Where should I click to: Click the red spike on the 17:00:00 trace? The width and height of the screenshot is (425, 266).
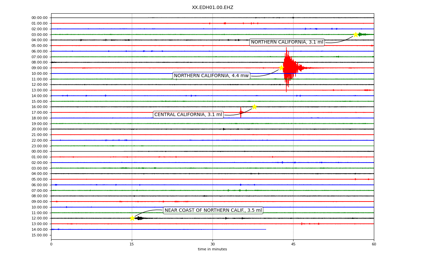[241, 112]
